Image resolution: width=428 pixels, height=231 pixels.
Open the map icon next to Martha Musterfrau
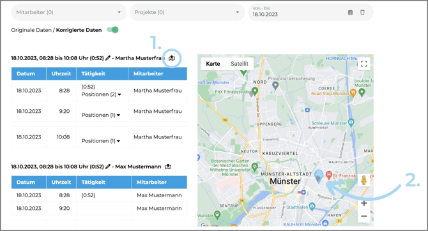tap(172, 58)
